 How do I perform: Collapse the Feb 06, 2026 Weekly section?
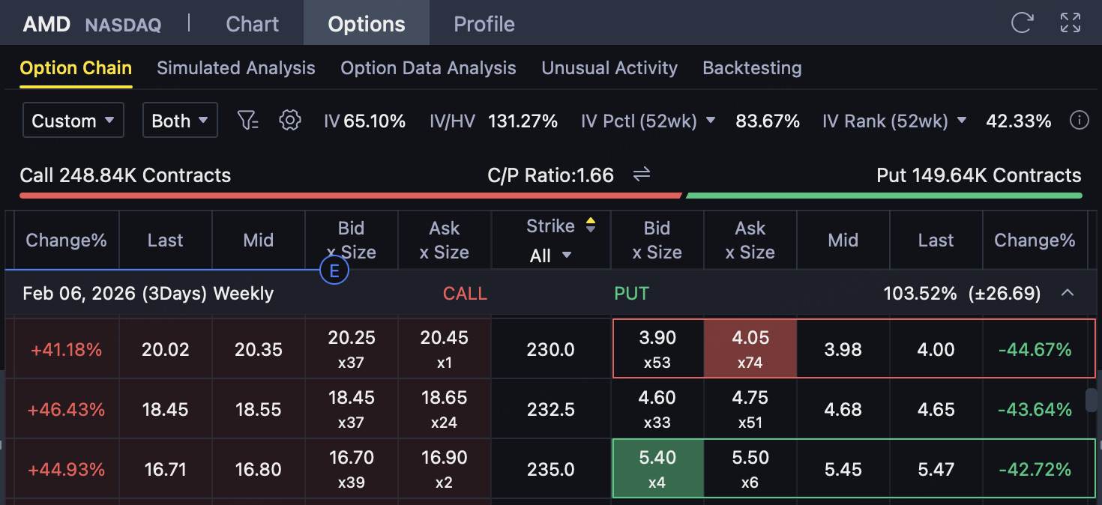point(1068,293)
